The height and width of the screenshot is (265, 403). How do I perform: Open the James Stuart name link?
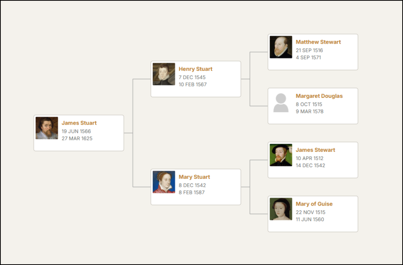pyautogui.click(x=79, y=123)
